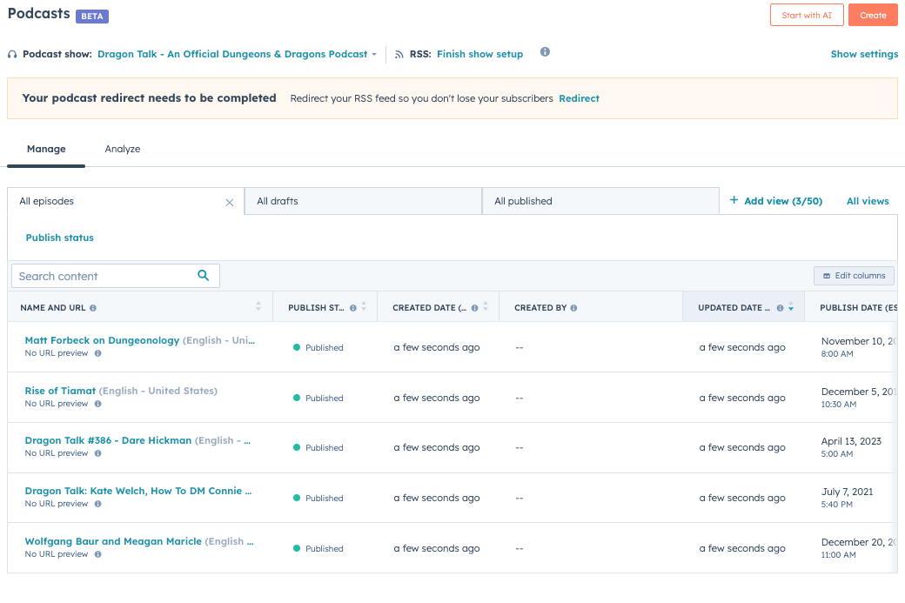Viewport: 905px width, 603px height.
Task: Click the 10:30 AM publish time
Action: 839,405
